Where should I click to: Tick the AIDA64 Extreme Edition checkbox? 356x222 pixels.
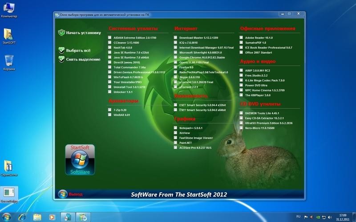click(109, 37)
